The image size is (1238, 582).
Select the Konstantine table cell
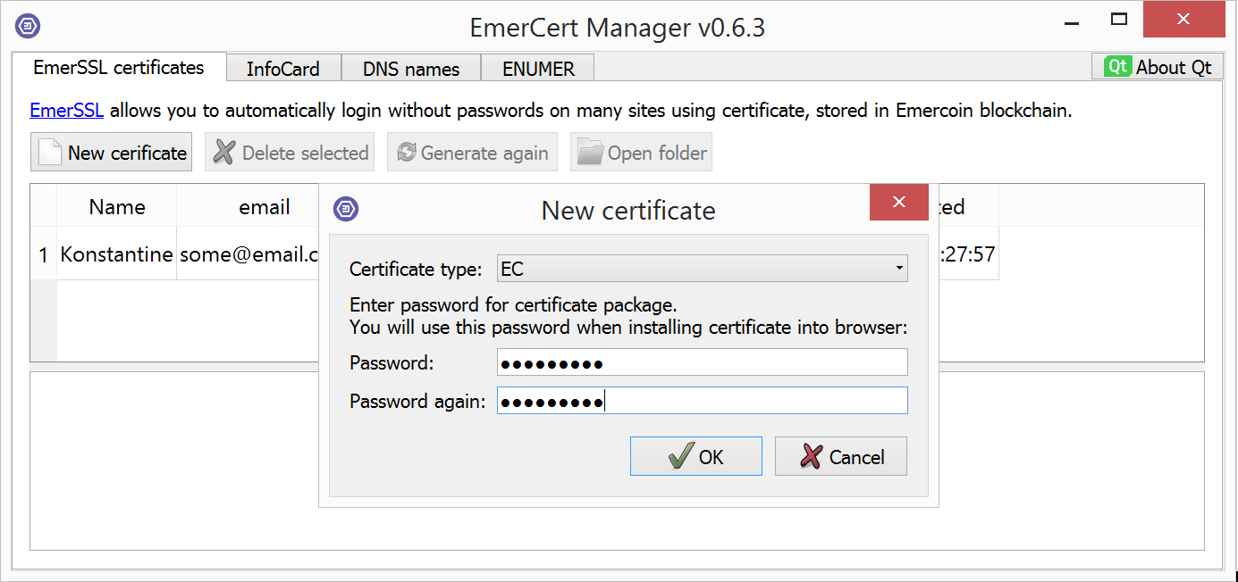[117, 254]
